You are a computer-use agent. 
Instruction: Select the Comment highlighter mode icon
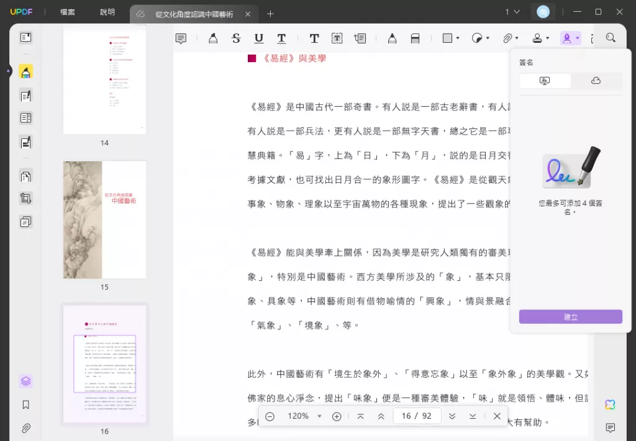[x=25, y=72]
